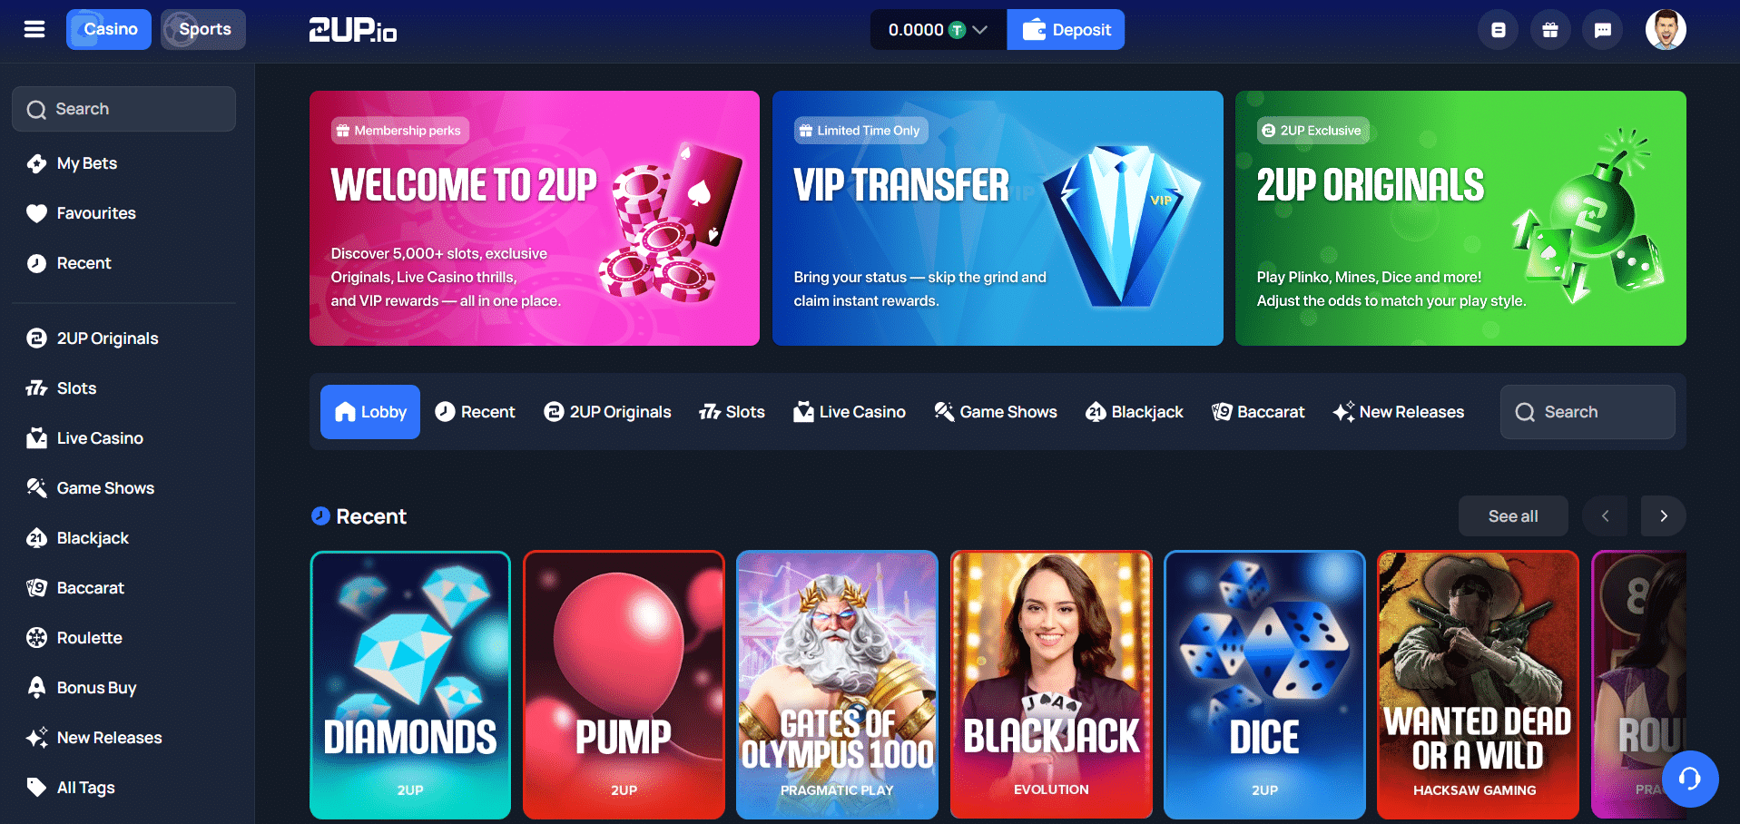Viewport: 1740px width, 824px height.
Task: Open the hamburger menu icon
Action: [34, 29]
